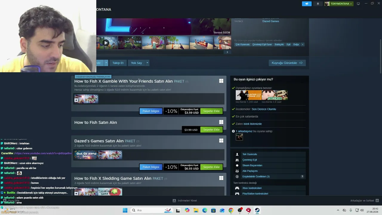
Task: Click the Takip Et follow button
Action: [x=118, y=63]
